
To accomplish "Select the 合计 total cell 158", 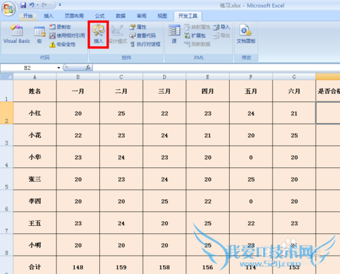I will [x=165, y=266].
